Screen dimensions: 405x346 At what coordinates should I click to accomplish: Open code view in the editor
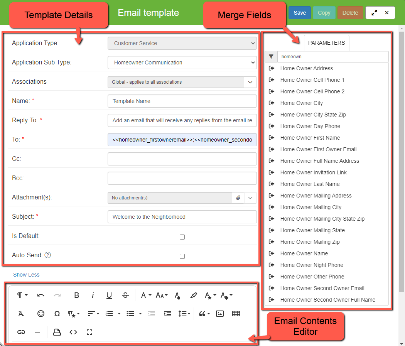point(73,332)
